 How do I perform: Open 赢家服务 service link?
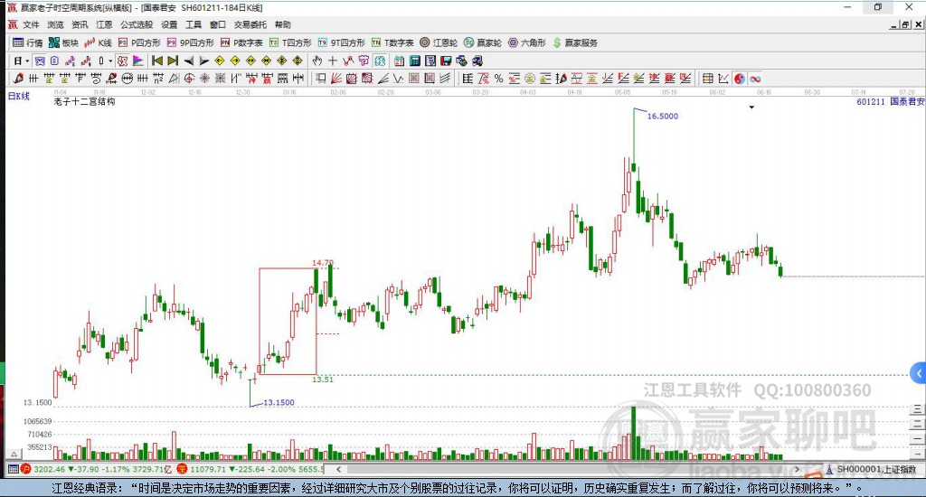coord(575,42)
